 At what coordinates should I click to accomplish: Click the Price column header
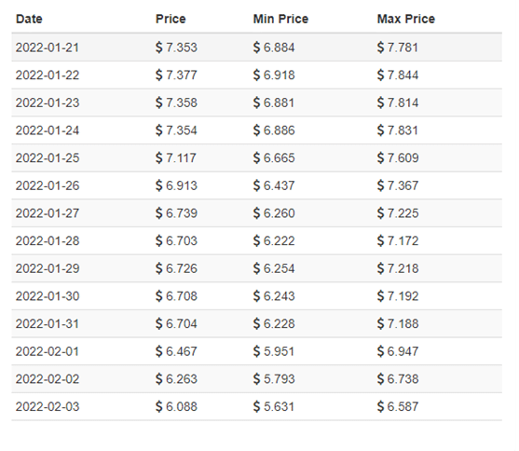pyautogui.click(x=171, y=19)
